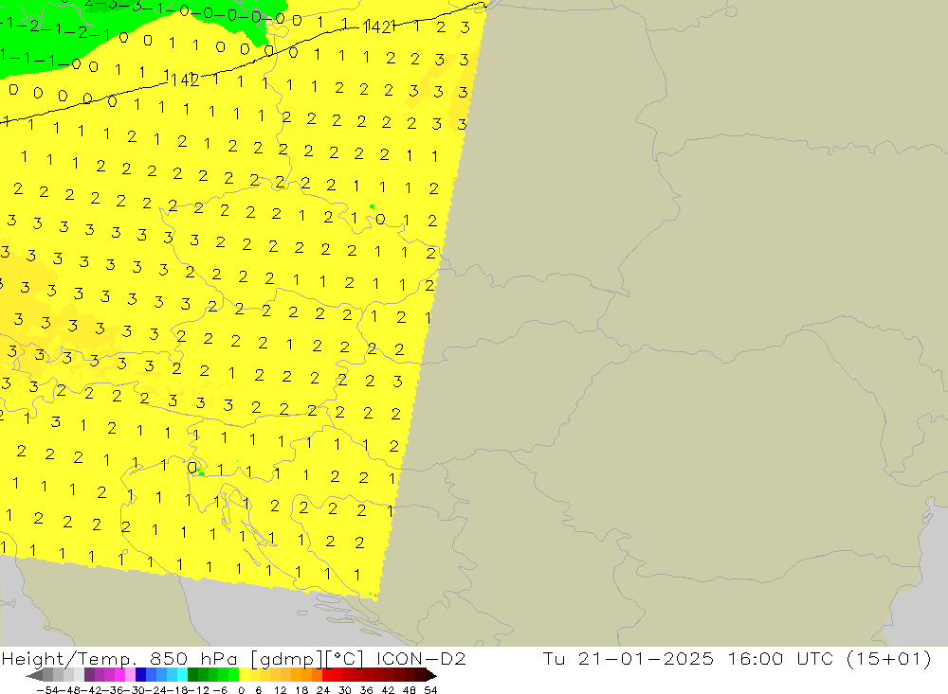Click the positive '54' maximum legend label
Viewport: 948px width, 694px height.
tap(430, 690)
